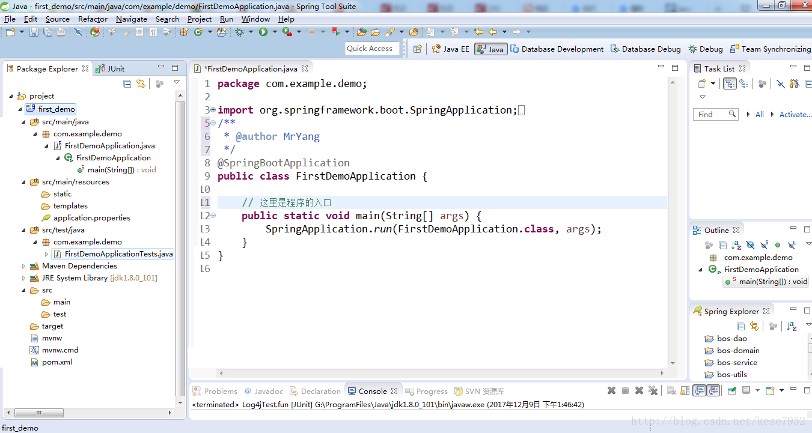Screen dimensions: 812x433
Task: Switch to the Debug perspective
Action: (706, 49)
